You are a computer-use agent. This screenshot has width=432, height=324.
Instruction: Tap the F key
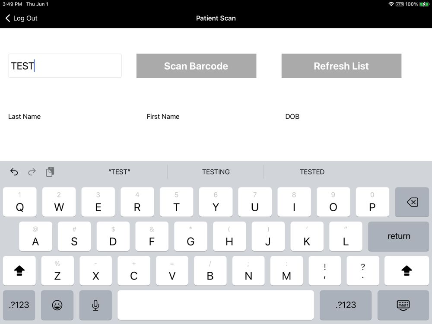(x=152, y=236)
